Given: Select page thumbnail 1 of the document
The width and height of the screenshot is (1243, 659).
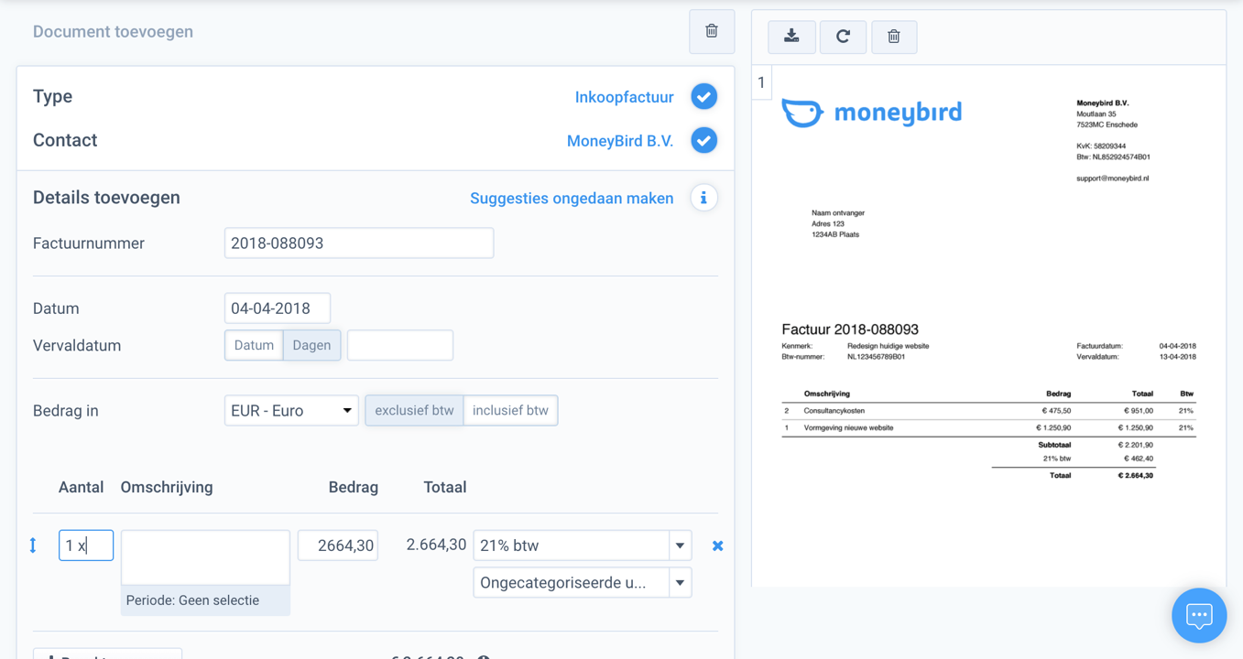Looking at the screenshot, I should pyautogui.click(x=761, y=82).
